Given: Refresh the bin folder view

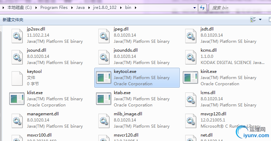Looking at the screenshot, I should tap(202, 8).
